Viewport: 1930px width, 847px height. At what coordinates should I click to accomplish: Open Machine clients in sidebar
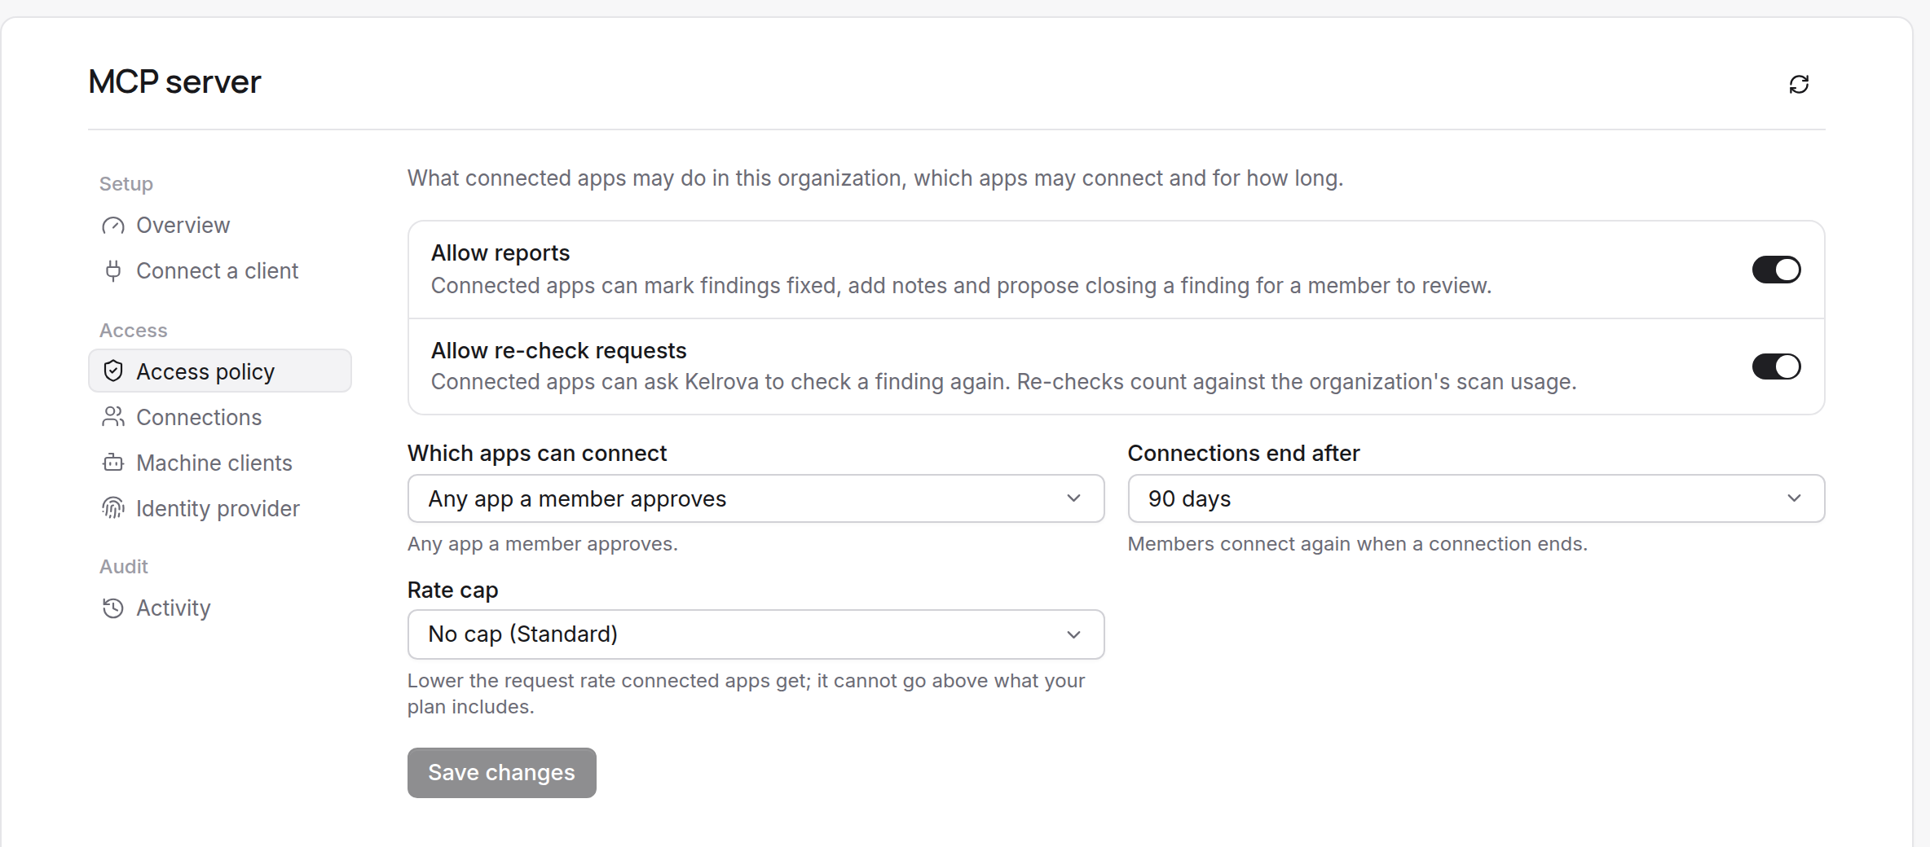[x=220, y=463]
